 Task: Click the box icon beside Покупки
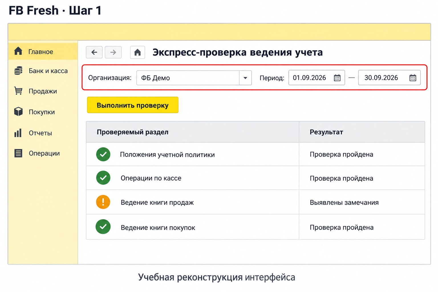point(18,111)
